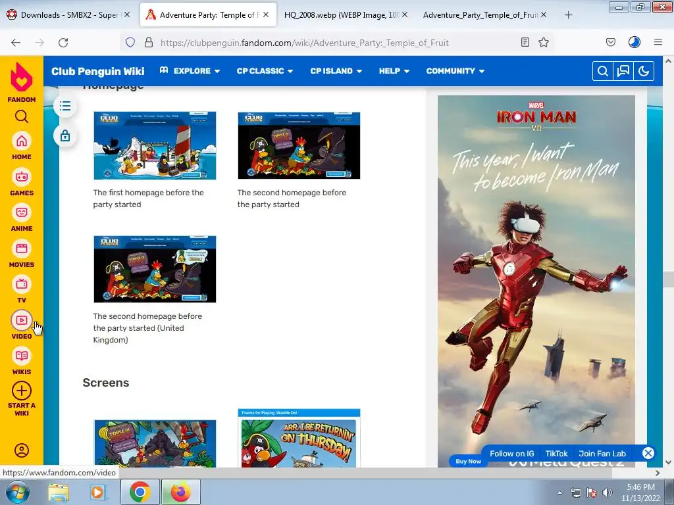This screenshot has height=505, width=674.
Task: Dismiss the social links bar
Action: pyautogui.click(x=648, y=453)
